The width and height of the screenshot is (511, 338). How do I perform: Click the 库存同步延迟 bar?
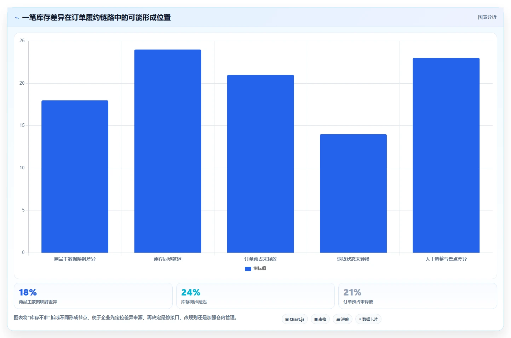[168, 151]
